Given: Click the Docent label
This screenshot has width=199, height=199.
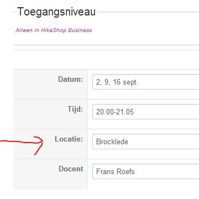Looking at the screenshot, I should coord(71,169).
